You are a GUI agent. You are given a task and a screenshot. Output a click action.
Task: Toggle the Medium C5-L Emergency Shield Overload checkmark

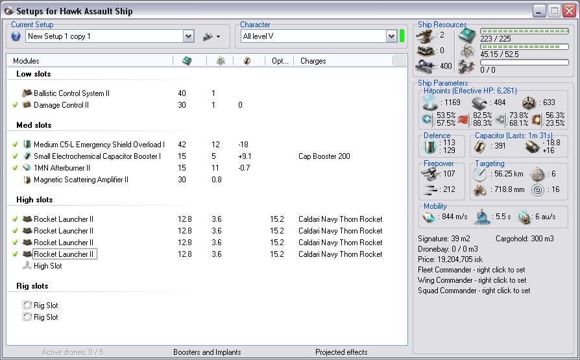15,144
